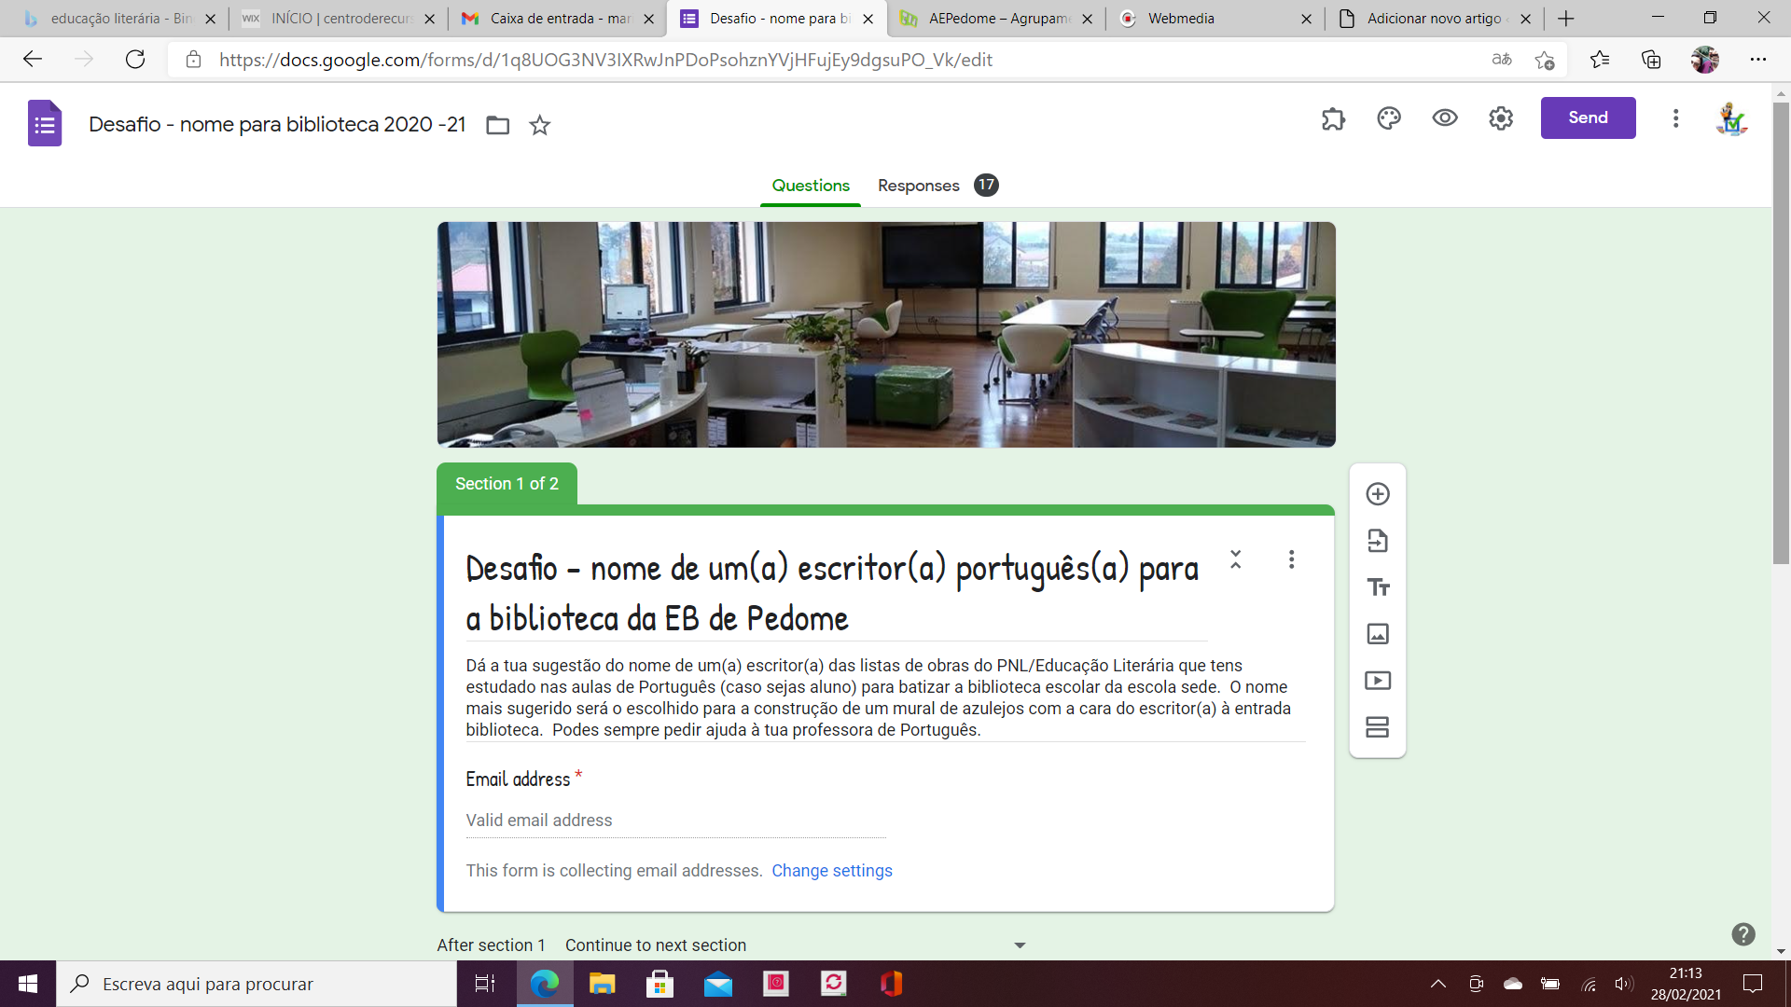This screenshot has height=1007, width=1791.
Task: Open section options three-dot menu
Action: pyautogui.click(x=1291, y=559)
